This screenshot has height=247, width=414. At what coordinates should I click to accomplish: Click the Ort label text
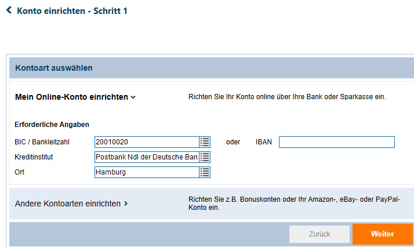tap(20, 172)
